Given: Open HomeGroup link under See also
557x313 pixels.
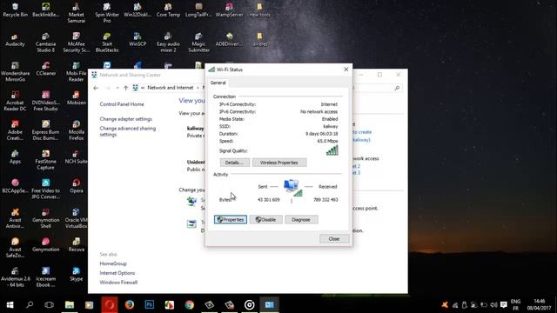Looking at the screenshot, I should (113, 263).
